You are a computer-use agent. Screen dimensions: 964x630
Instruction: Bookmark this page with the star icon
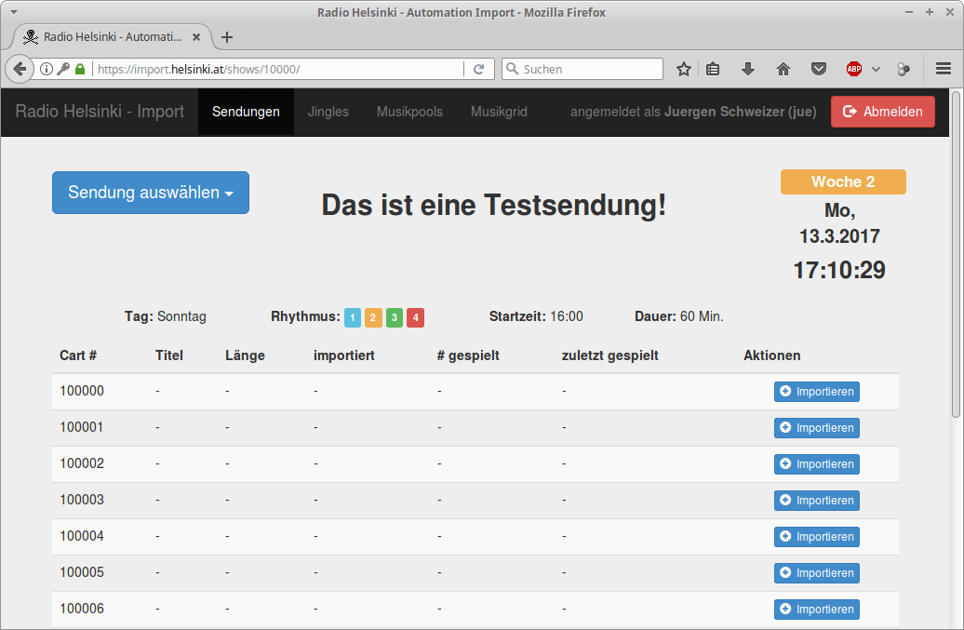684,70
